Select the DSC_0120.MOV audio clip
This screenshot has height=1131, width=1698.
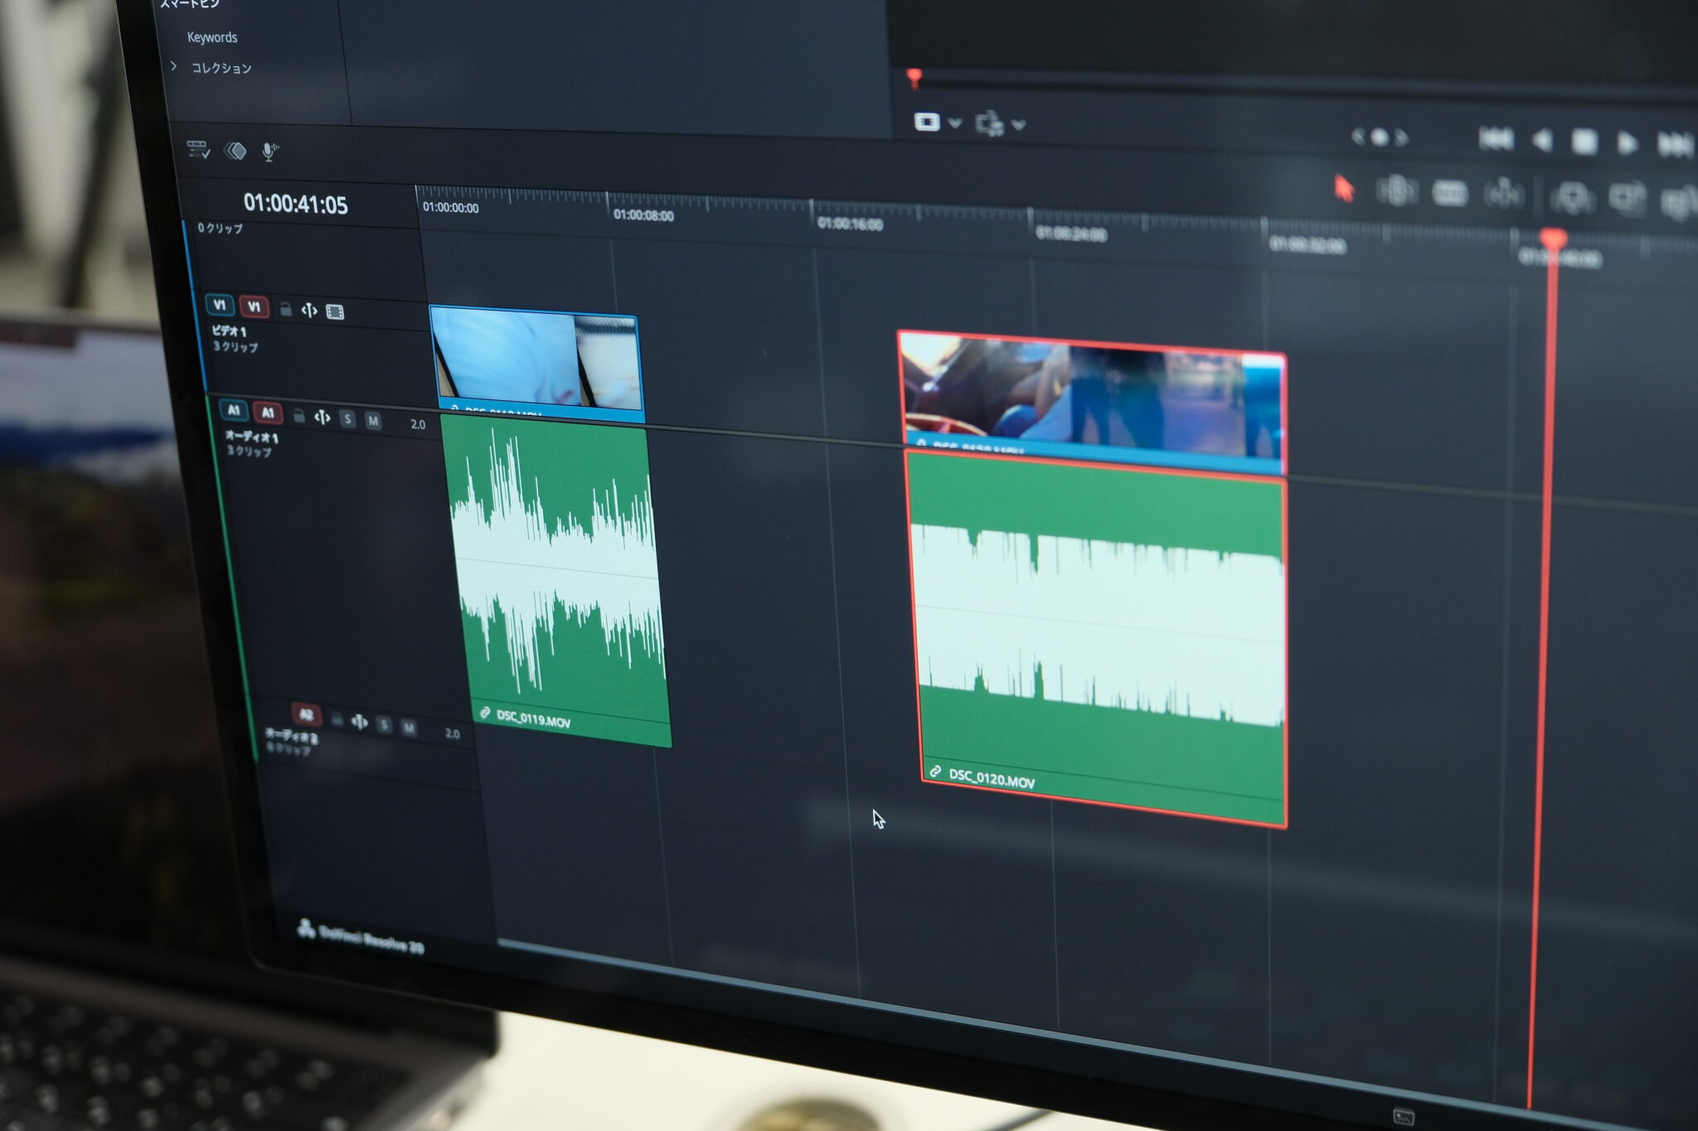(x=1098, y=638)
